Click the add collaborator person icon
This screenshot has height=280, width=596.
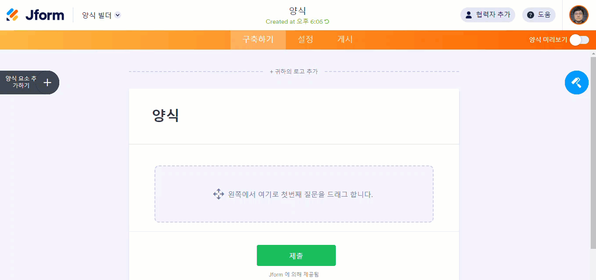coord(469,15)
